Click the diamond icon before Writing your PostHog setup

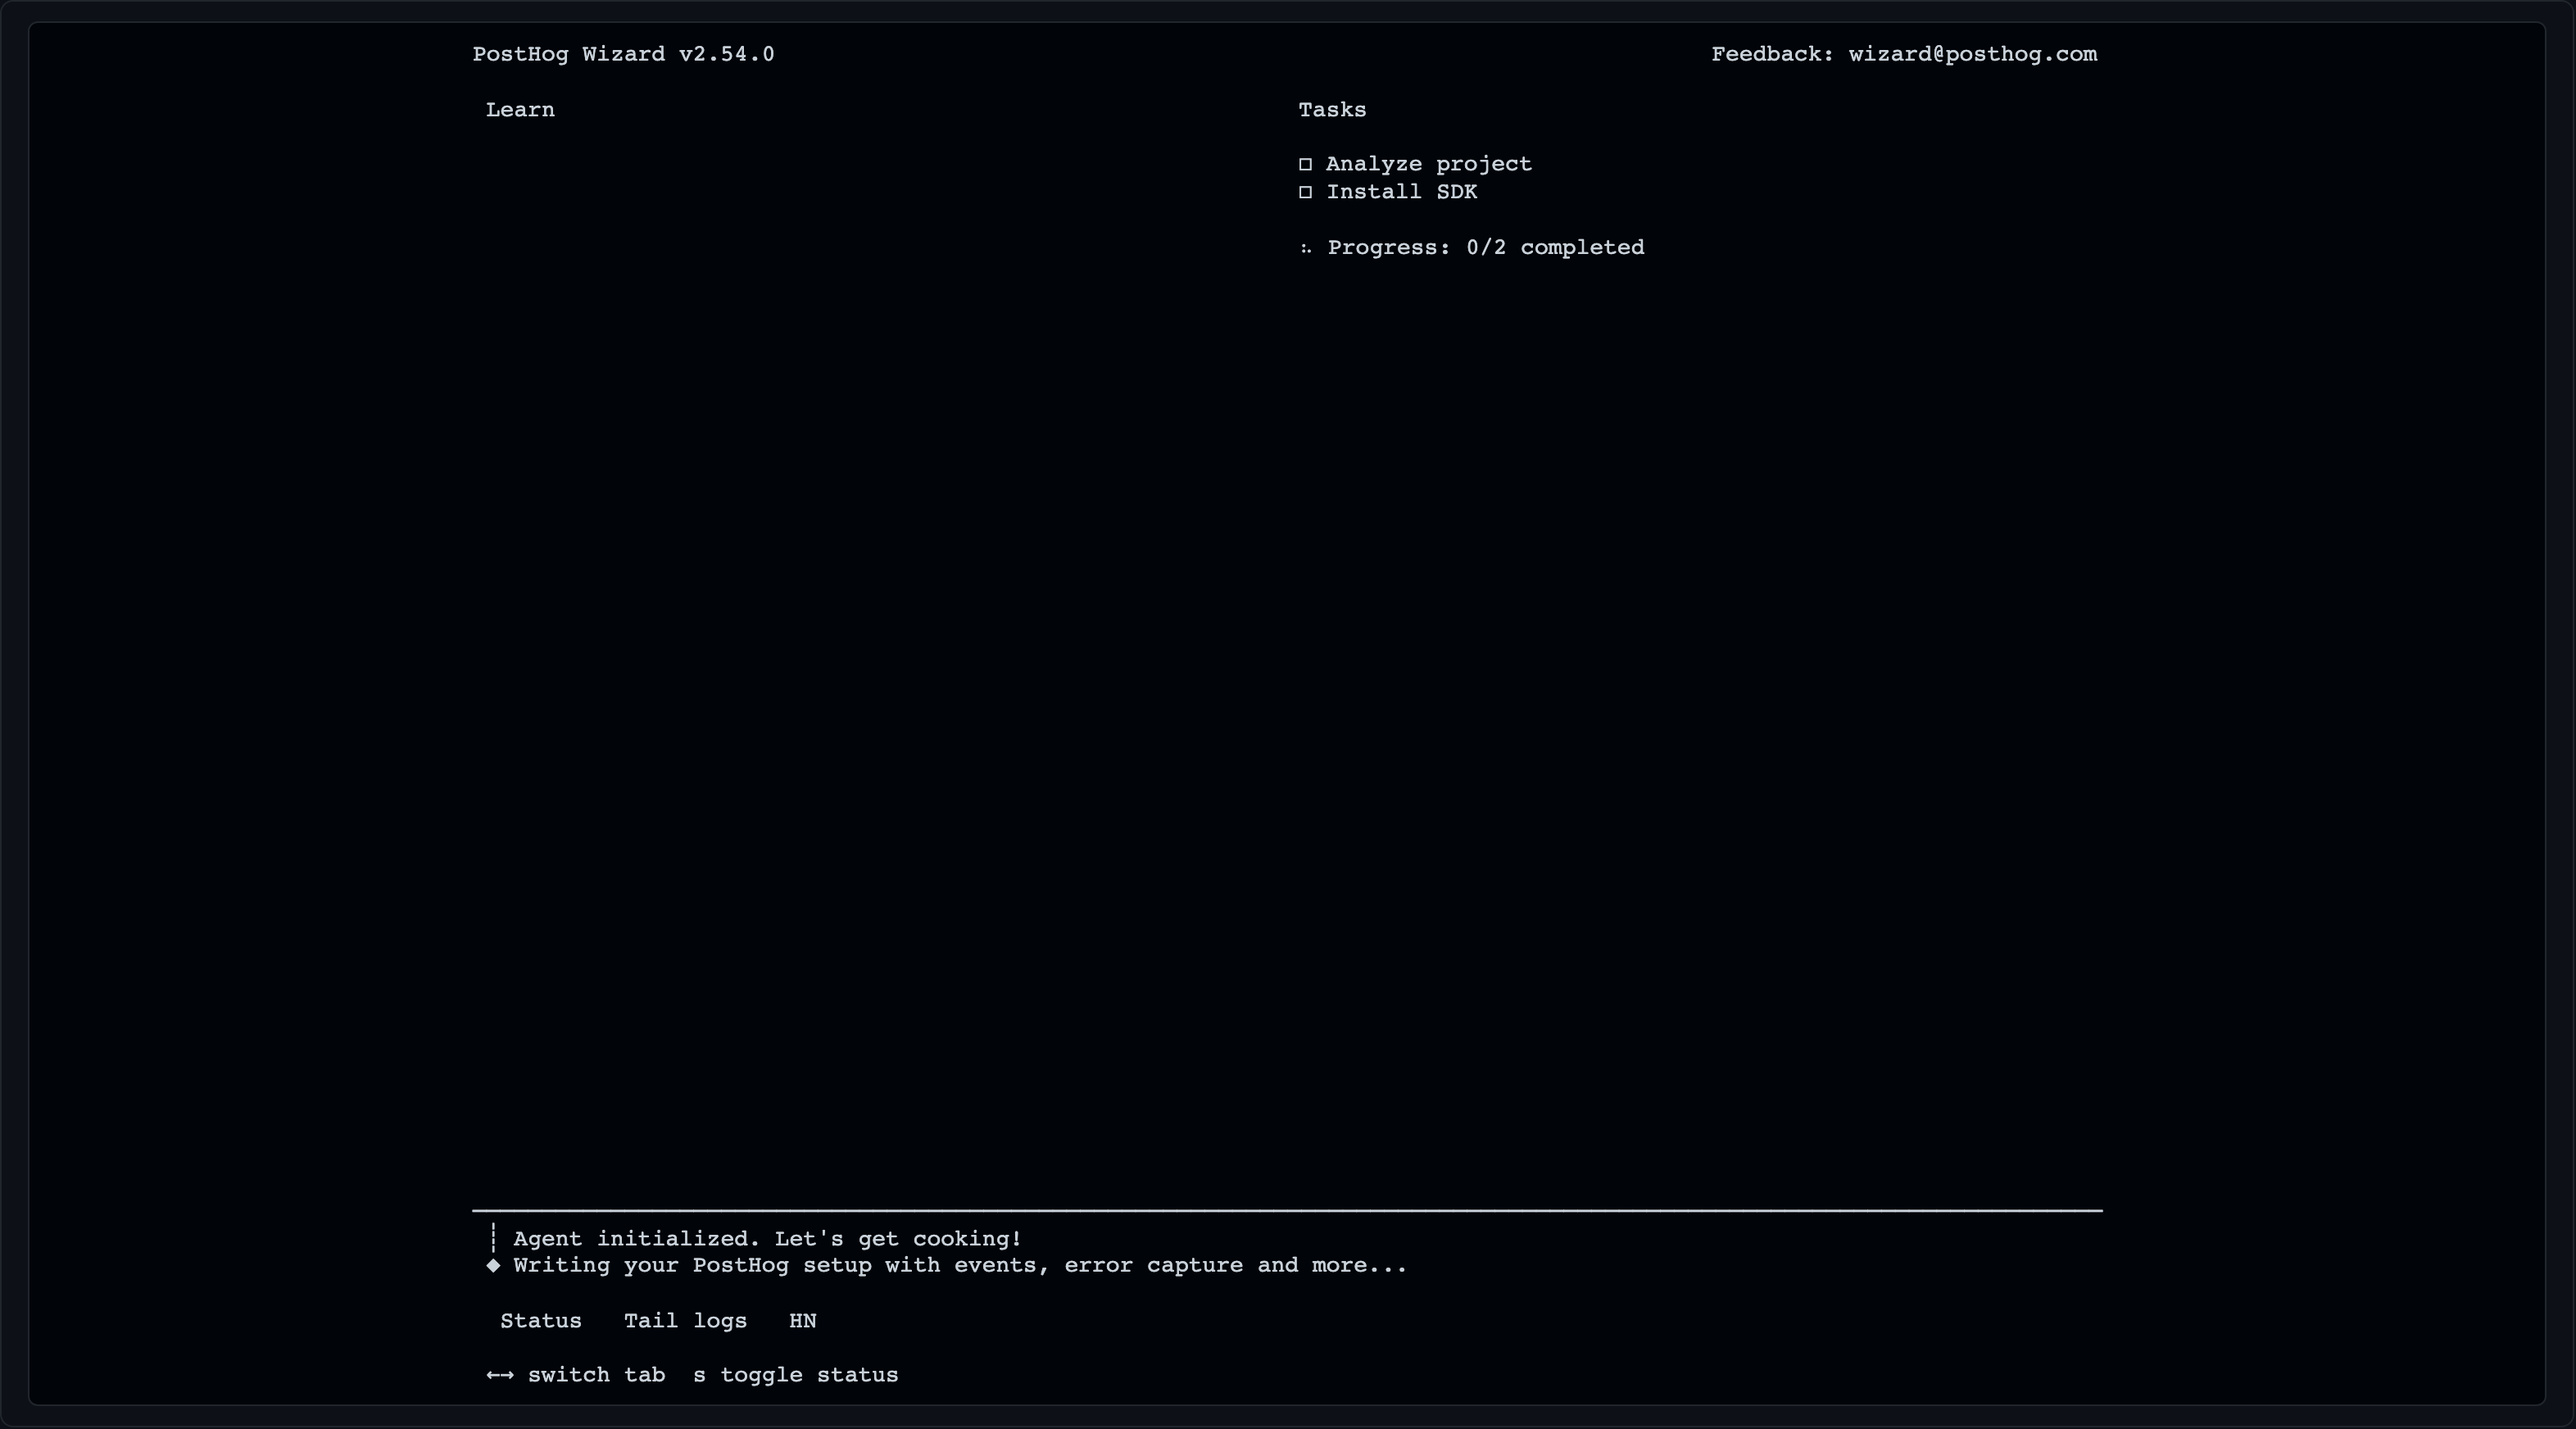click(x=493, y=1265)
